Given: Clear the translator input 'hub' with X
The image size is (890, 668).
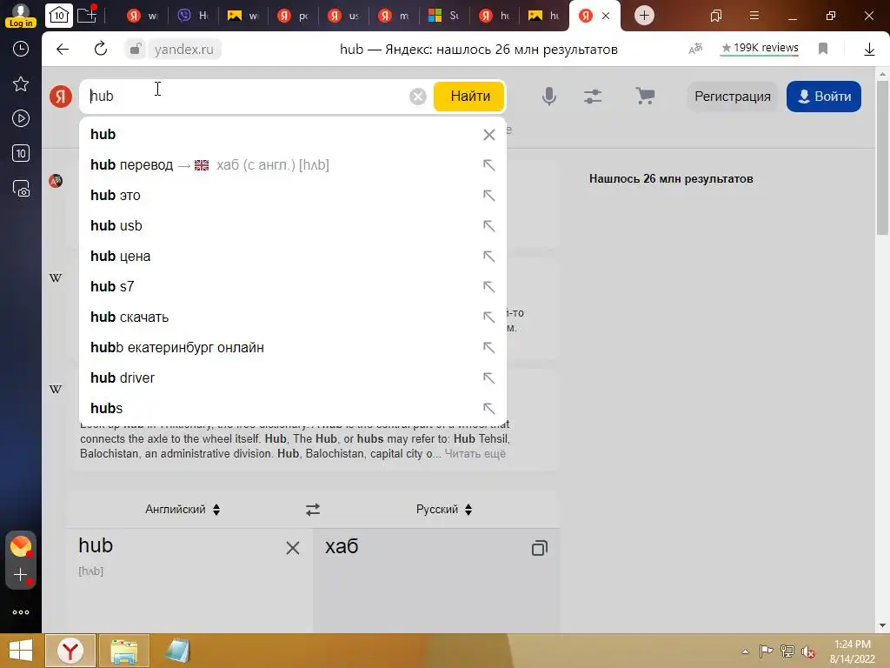Looking at the screenshot, I should [x=293, y=548].
